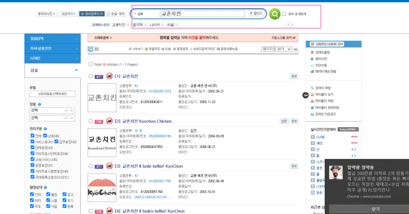The width and height of the screenshot is (409, 214).
Task: Open 페이지당 30개 page size dropdown
Action: point(277,49)
